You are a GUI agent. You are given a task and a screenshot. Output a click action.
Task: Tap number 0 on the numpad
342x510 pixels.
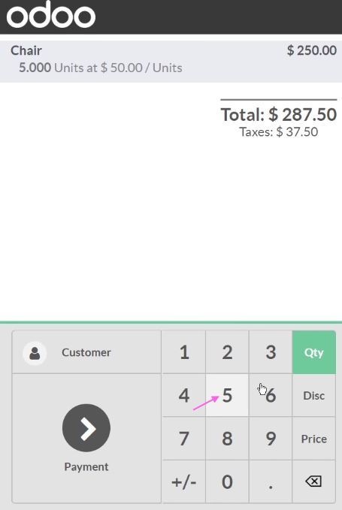pyautogui.click(x=227, y=481)
